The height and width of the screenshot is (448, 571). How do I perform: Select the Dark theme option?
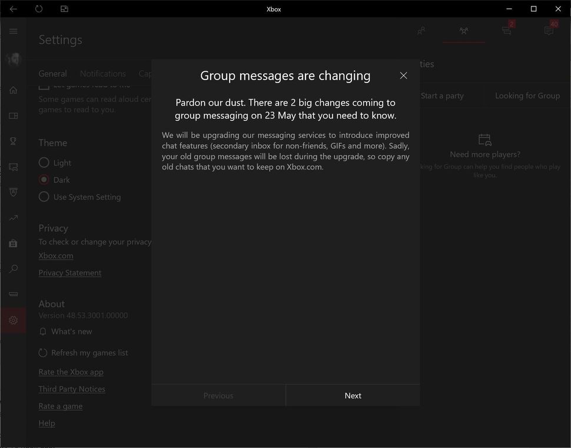(x=44, y=180)
